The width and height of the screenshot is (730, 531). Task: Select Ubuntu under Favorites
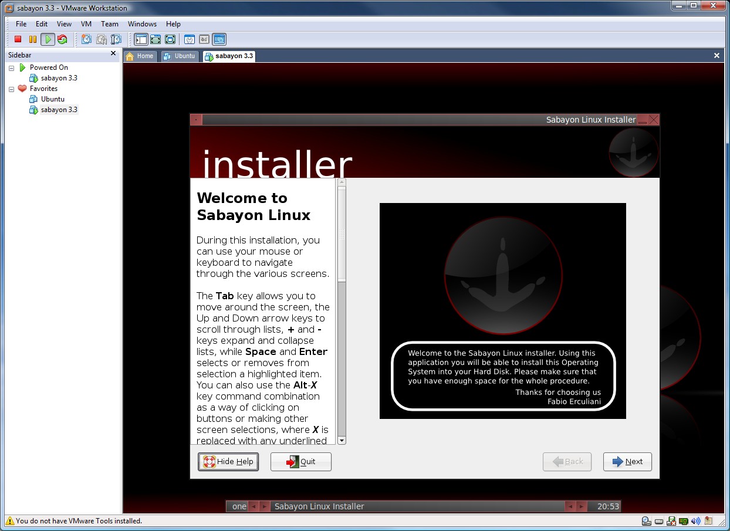[53, 99]
